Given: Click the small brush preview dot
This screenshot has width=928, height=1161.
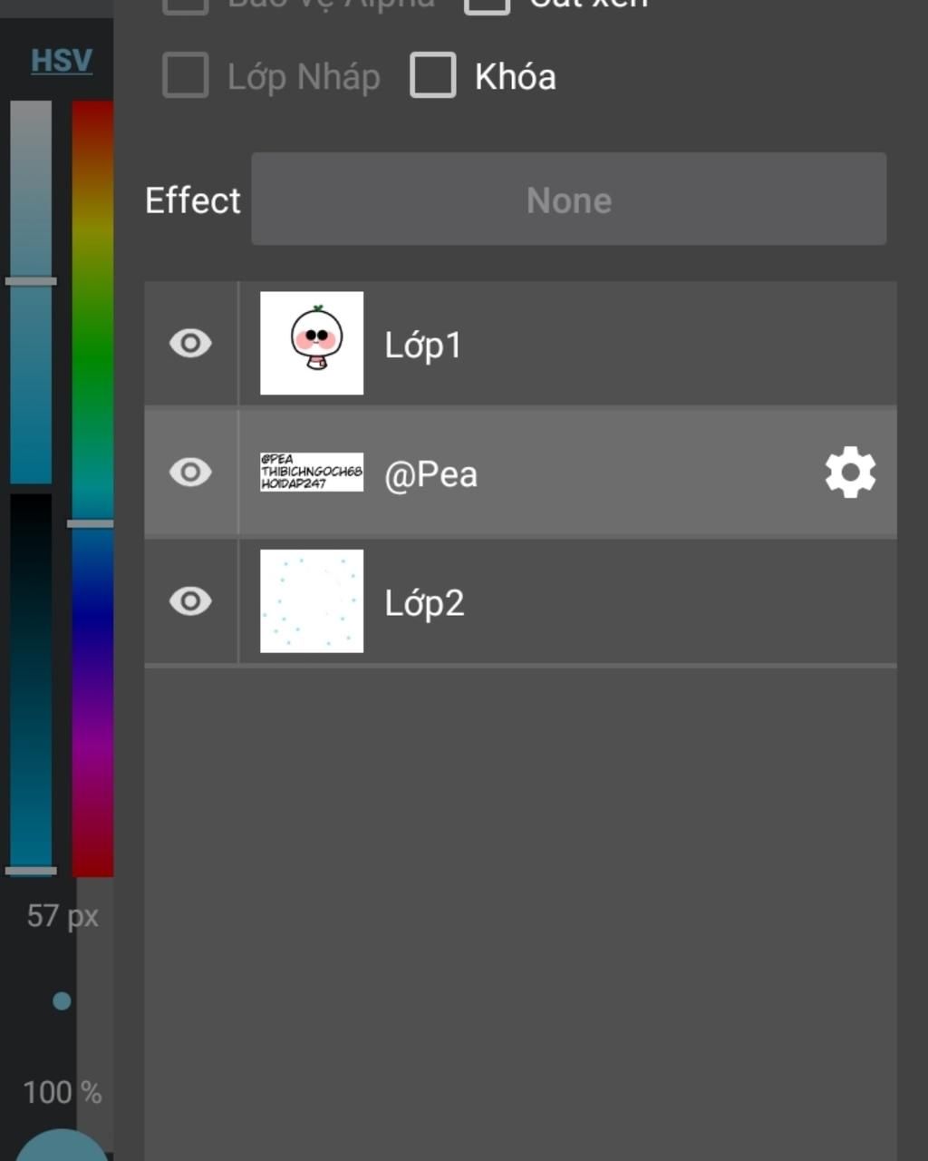Looking at the screenshot, I should coord(62,1001).
